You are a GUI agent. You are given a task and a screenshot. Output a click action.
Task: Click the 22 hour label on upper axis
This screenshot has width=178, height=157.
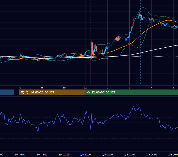[85, 87]
